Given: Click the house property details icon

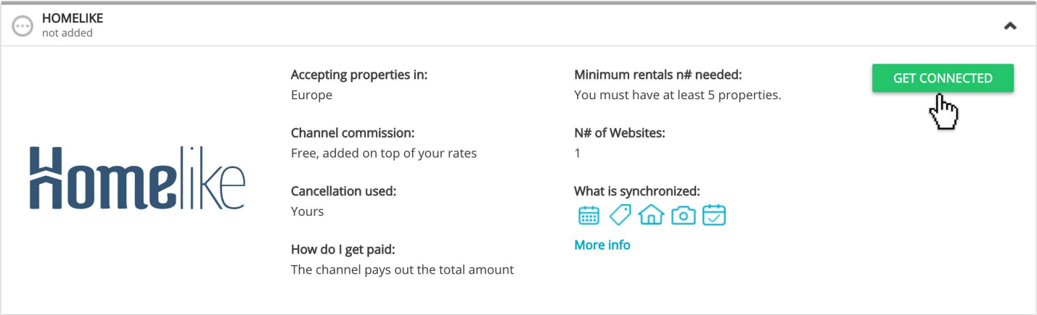Looking at the screenshot, I should pos(651,215).
